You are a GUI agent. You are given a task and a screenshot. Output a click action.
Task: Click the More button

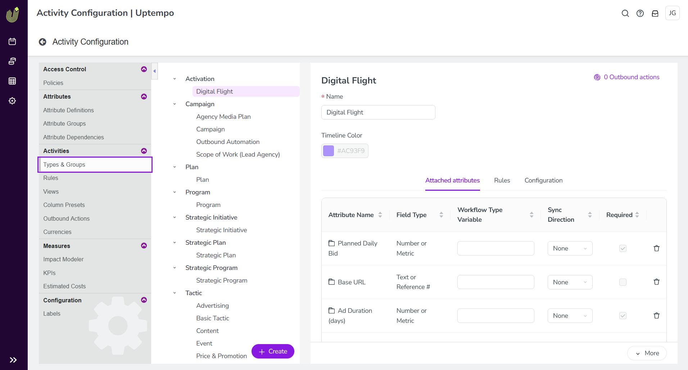click(647, 353)
